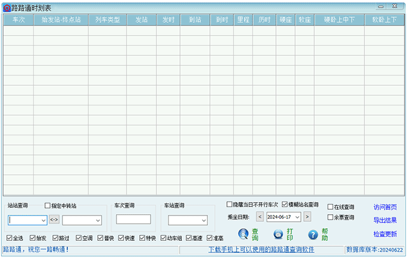407x258 pixels.
Task: Uncheck the 动车组 train type filter
Action: (163, 238)
